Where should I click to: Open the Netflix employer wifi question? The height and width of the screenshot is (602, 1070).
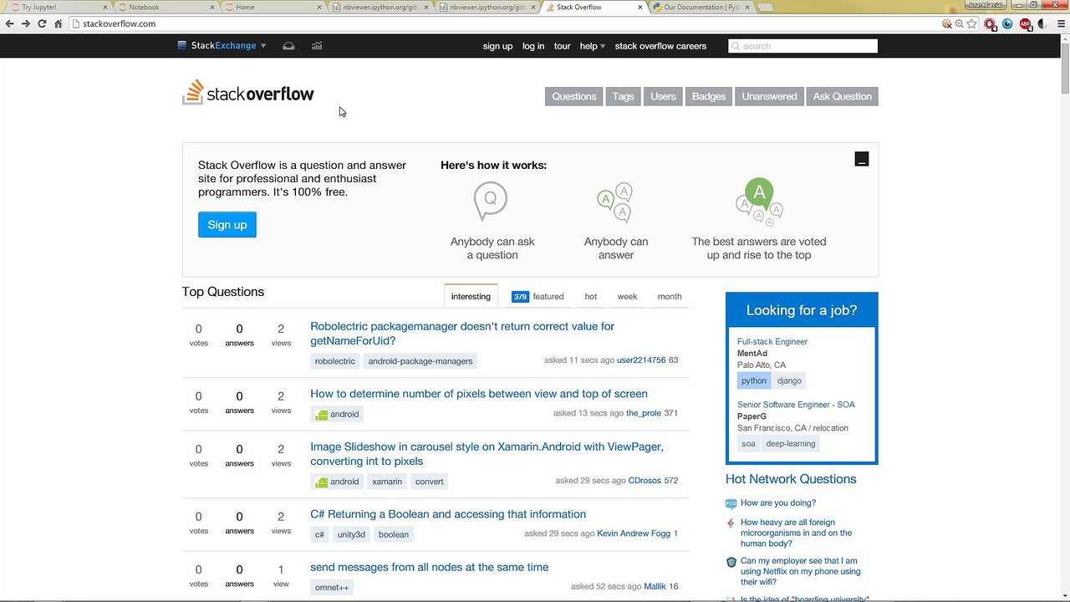[x=800, y=571]
